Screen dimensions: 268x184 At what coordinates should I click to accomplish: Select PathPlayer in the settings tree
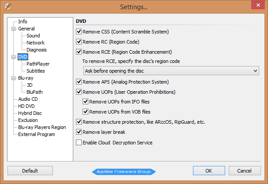pyautogui.click(x=38, y=64)
